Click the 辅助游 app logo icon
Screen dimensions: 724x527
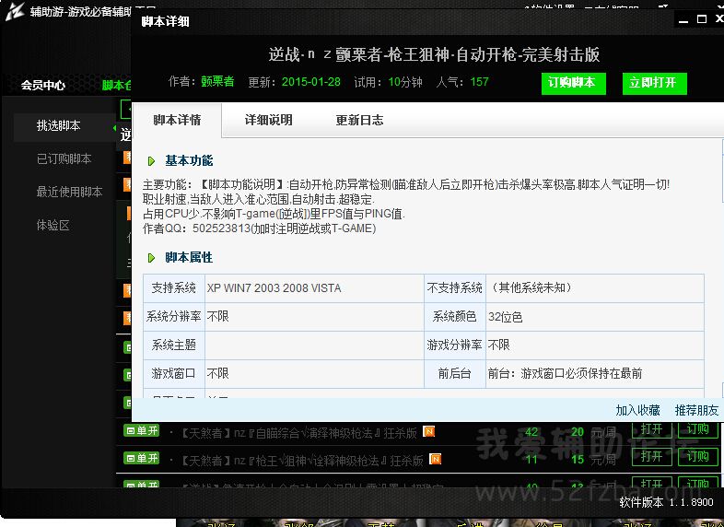(x=15, y=11)
